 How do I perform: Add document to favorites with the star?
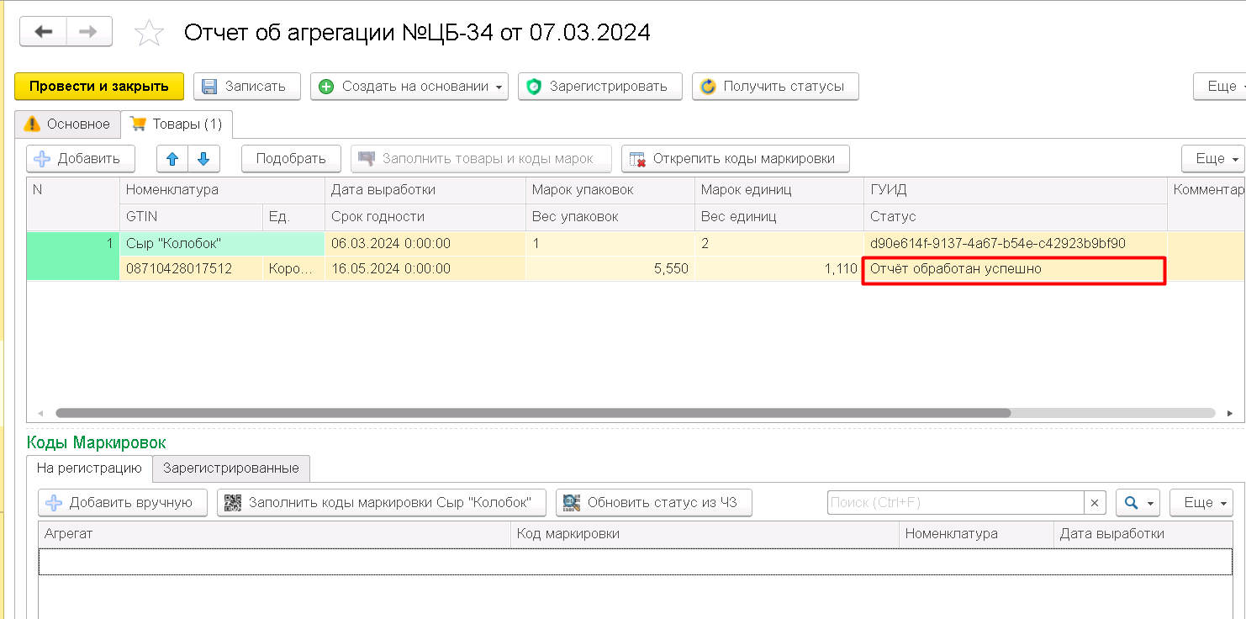coord(149,33)
